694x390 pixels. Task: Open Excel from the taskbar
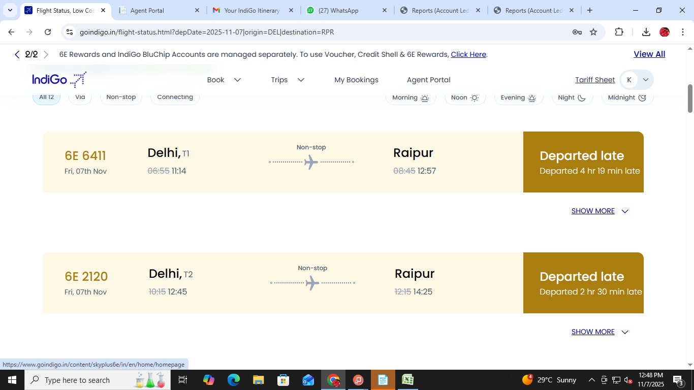407,380
